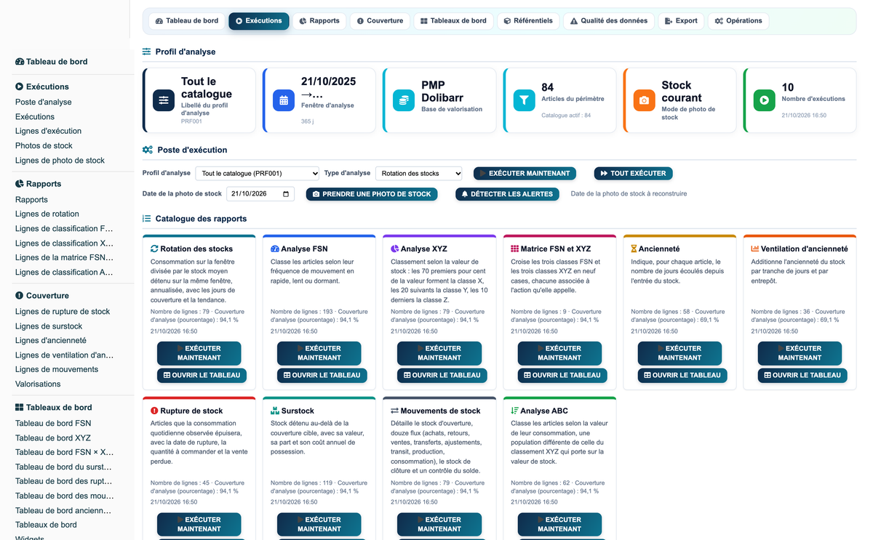873x540 pixels.
Task: Open the Rapports tab
Action: pos(319,21)
